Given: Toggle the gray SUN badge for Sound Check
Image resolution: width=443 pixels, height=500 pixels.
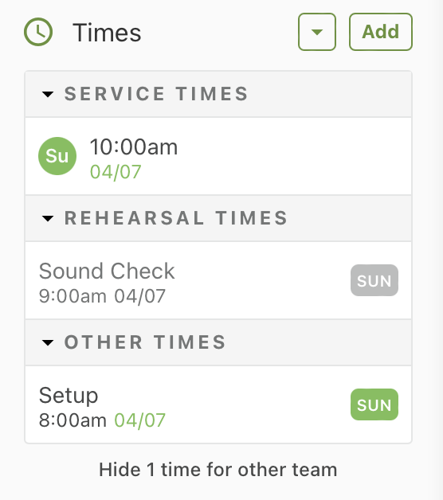Looking at the screenshot, I should pyautogui.click(x=374, y=280).
